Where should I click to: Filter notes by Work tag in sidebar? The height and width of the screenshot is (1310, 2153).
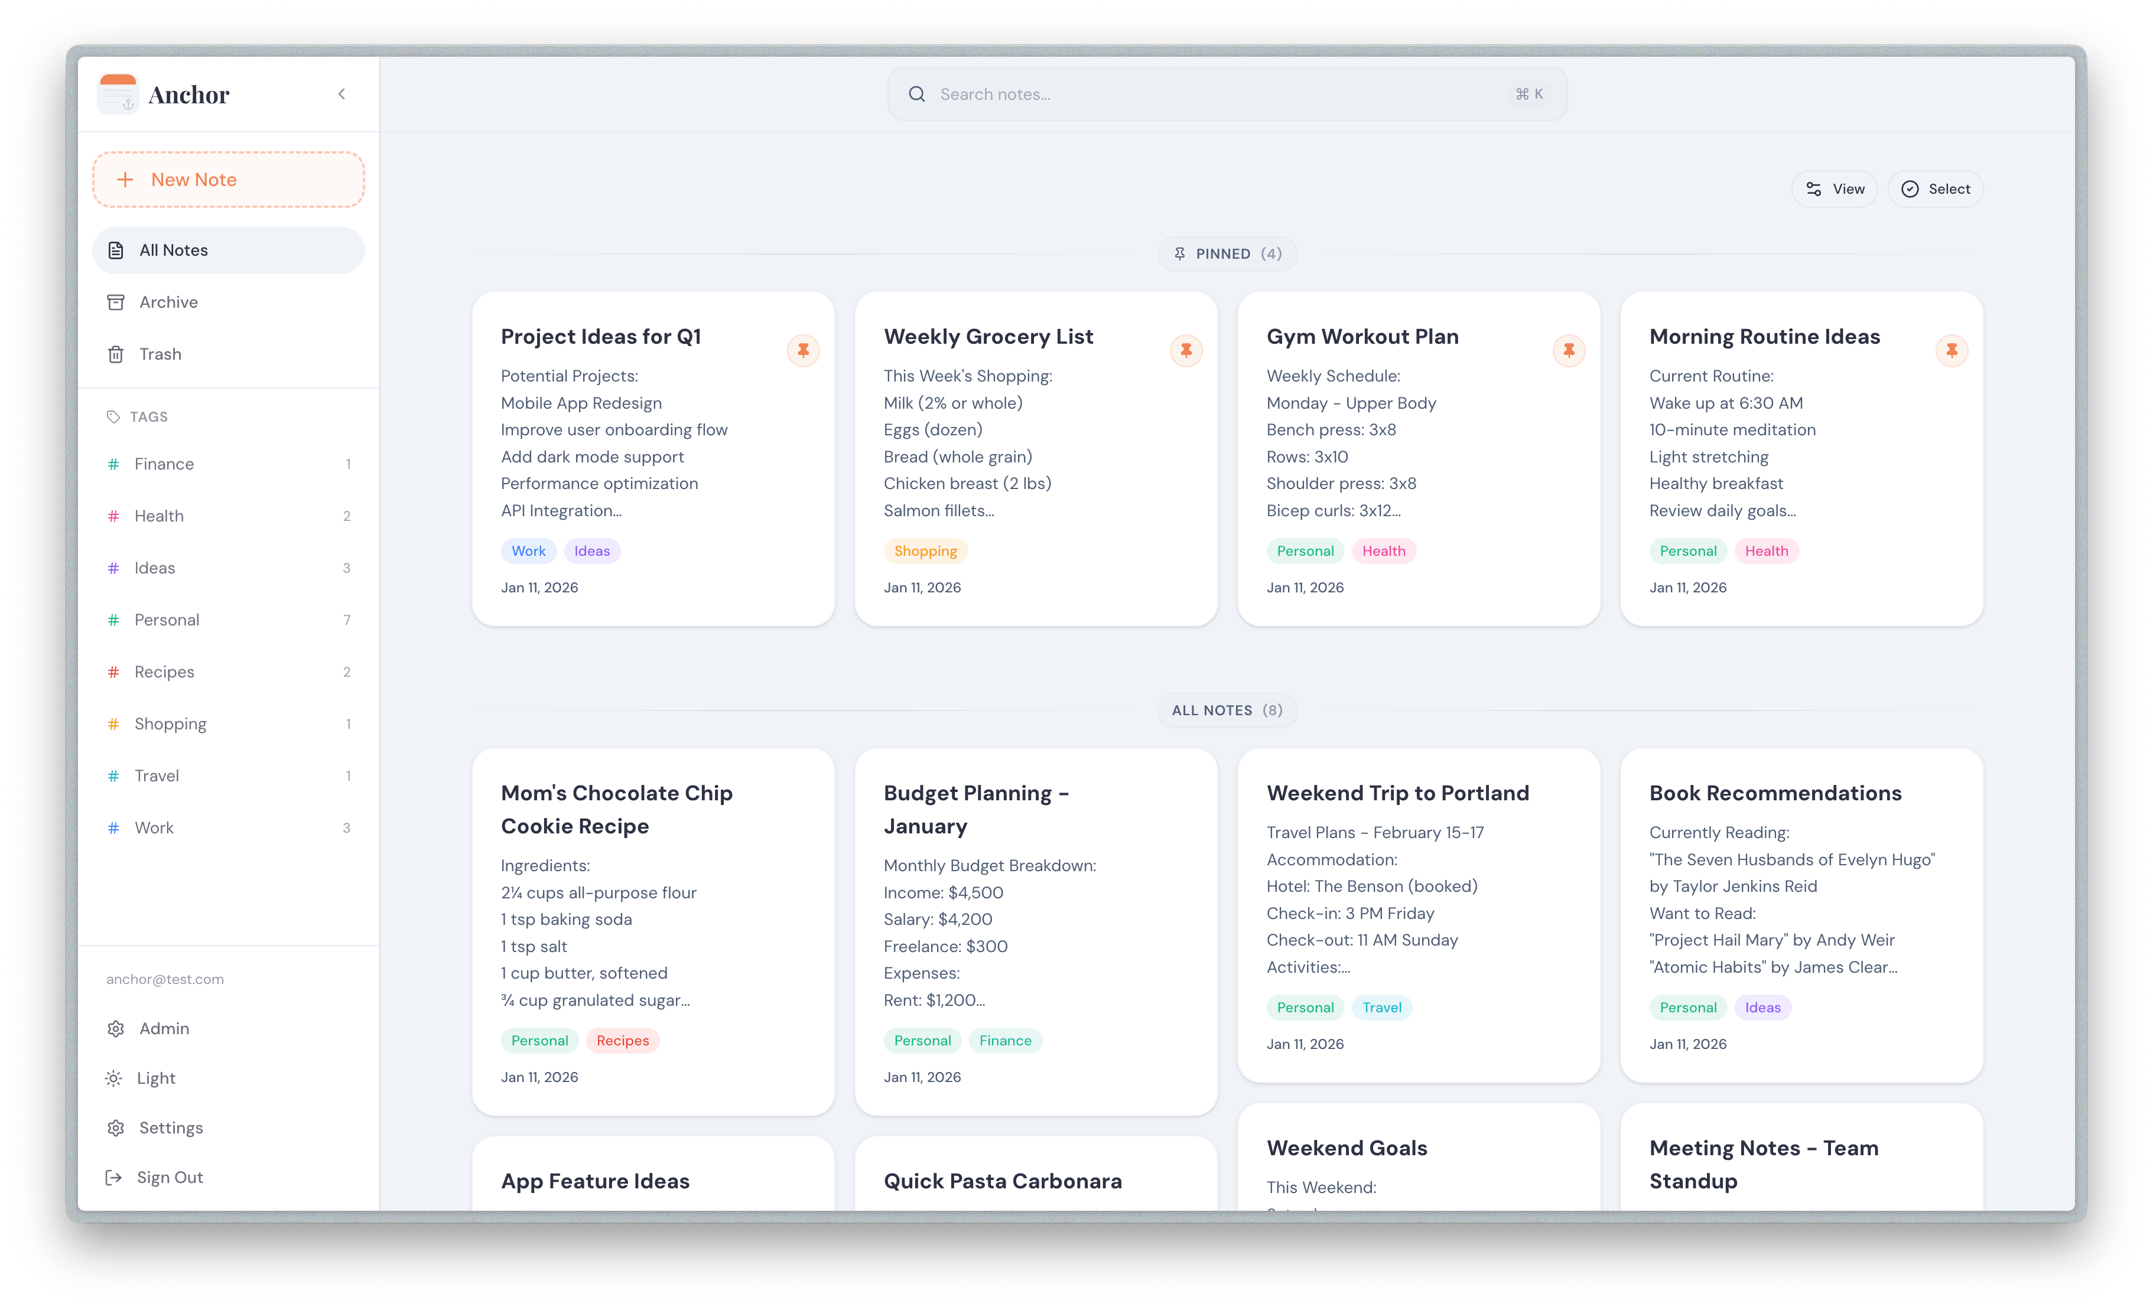click(228, 828)
